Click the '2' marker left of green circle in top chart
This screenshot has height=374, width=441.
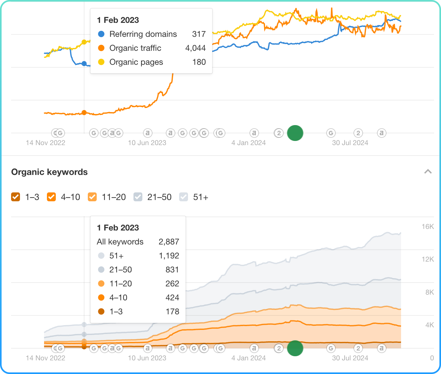279,133
